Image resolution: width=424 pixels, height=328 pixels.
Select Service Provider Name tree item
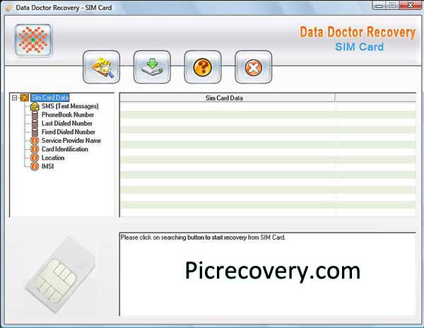point(71,141)
